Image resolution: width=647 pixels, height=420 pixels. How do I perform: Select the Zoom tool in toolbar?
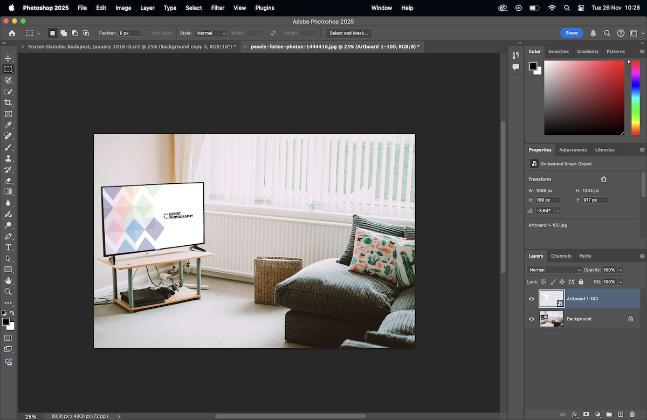click(x=8, y=292)
